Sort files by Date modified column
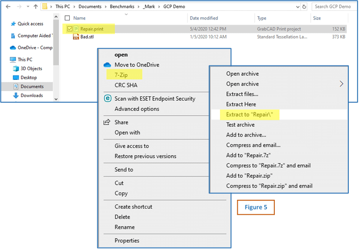359x249 pixels. [204, 18]
